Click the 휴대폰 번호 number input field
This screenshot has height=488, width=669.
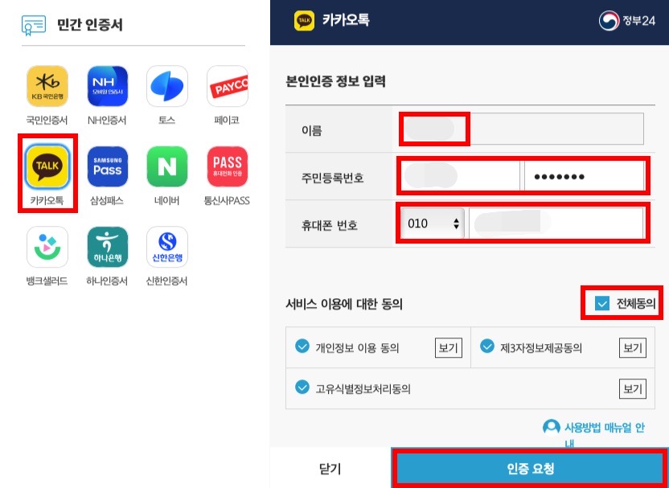click(556, 223)
